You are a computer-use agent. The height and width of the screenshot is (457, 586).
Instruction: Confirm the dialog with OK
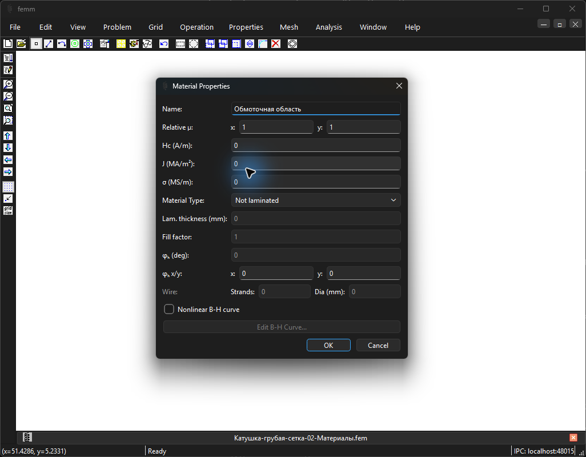[x=328, y=345]
